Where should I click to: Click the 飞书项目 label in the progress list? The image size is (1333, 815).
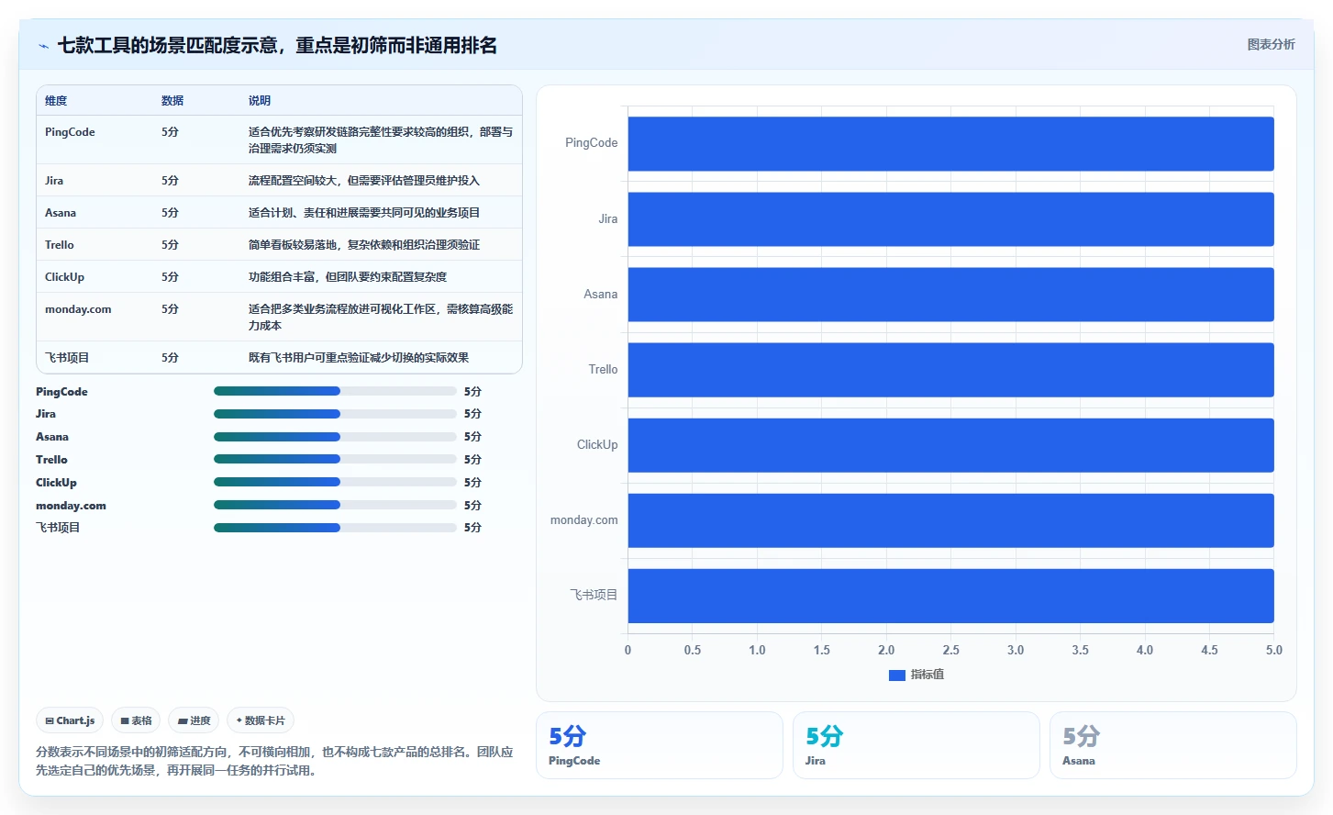click(58, 528)
